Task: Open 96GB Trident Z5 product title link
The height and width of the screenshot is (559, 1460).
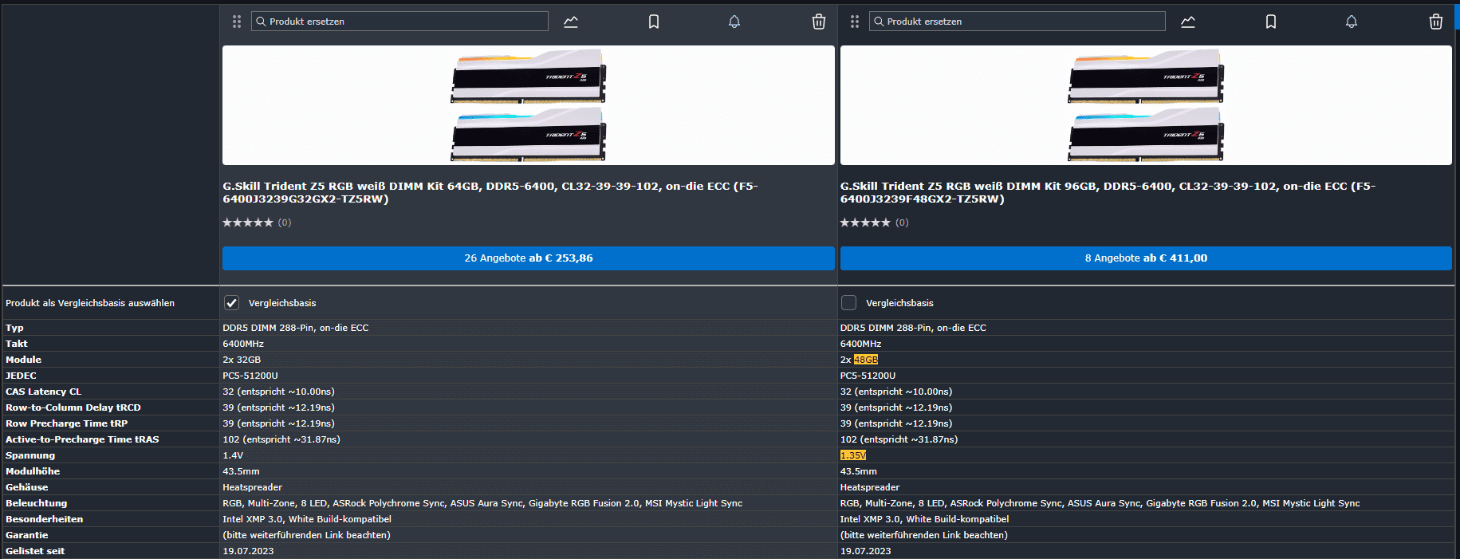Action: (1108, 192)
